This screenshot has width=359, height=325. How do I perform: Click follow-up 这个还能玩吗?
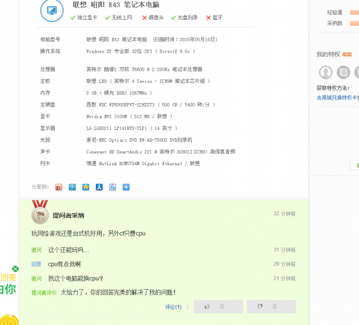[x=68, y=250]
